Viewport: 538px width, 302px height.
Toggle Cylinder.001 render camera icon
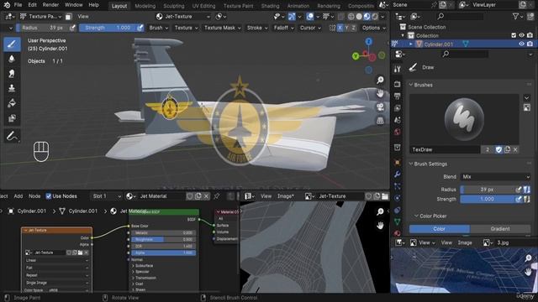pyautogui.click(x=530, y=44)
